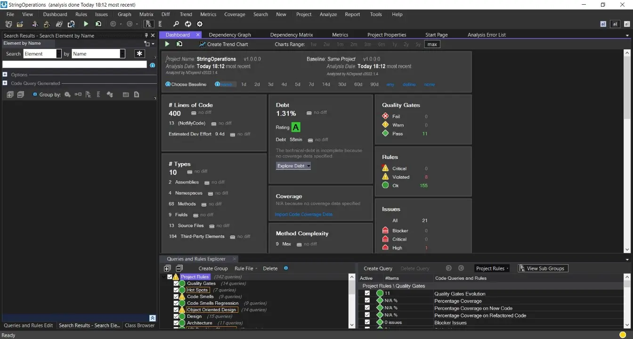The image size is (633, 339).
Task: Click the Dashboard panel's run-with-report icon
Action: pos(179,44)
